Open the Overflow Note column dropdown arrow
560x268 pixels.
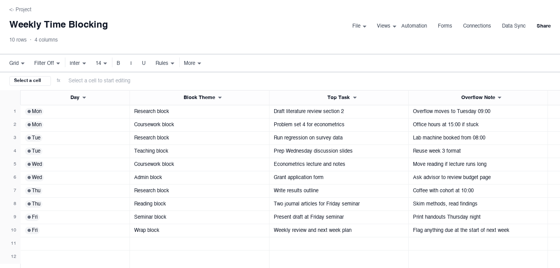[x=500, y=98]
